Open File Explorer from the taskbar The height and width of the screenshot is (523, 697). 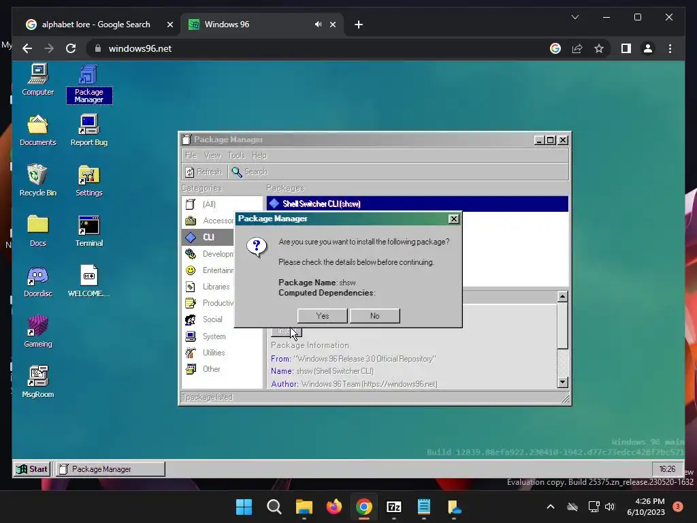(304, 507)
